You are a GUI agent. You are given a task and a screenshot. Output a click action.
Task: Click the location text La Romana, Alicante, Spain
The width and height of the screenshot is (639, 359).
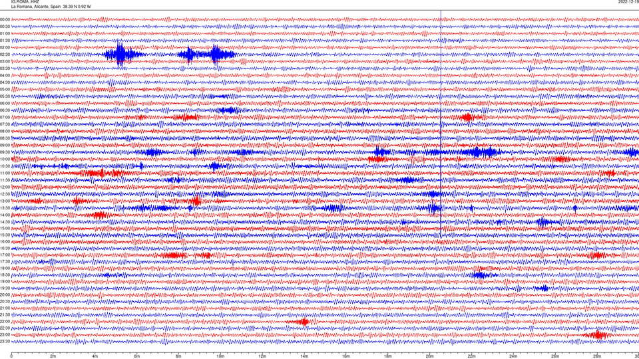click(36, 7)
